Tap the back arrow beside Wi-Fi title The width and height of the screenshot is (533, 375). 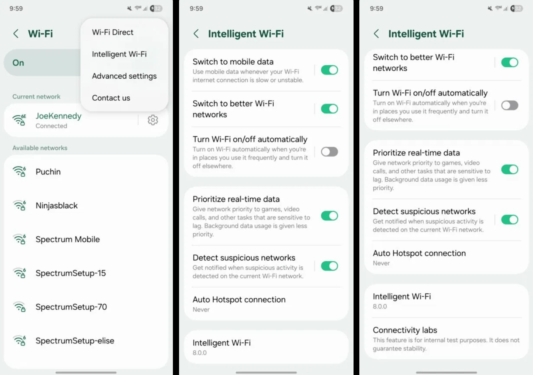tap(16, 34)
